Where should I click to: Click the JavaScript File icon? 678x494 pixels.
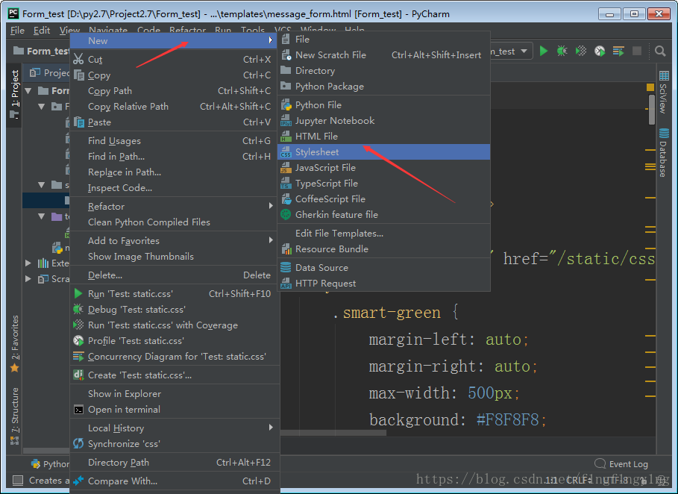[x=286, y=167]
